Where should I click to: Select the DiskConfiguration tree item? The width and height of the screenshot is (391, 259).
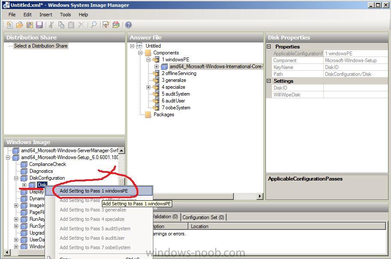pos(47,178)
